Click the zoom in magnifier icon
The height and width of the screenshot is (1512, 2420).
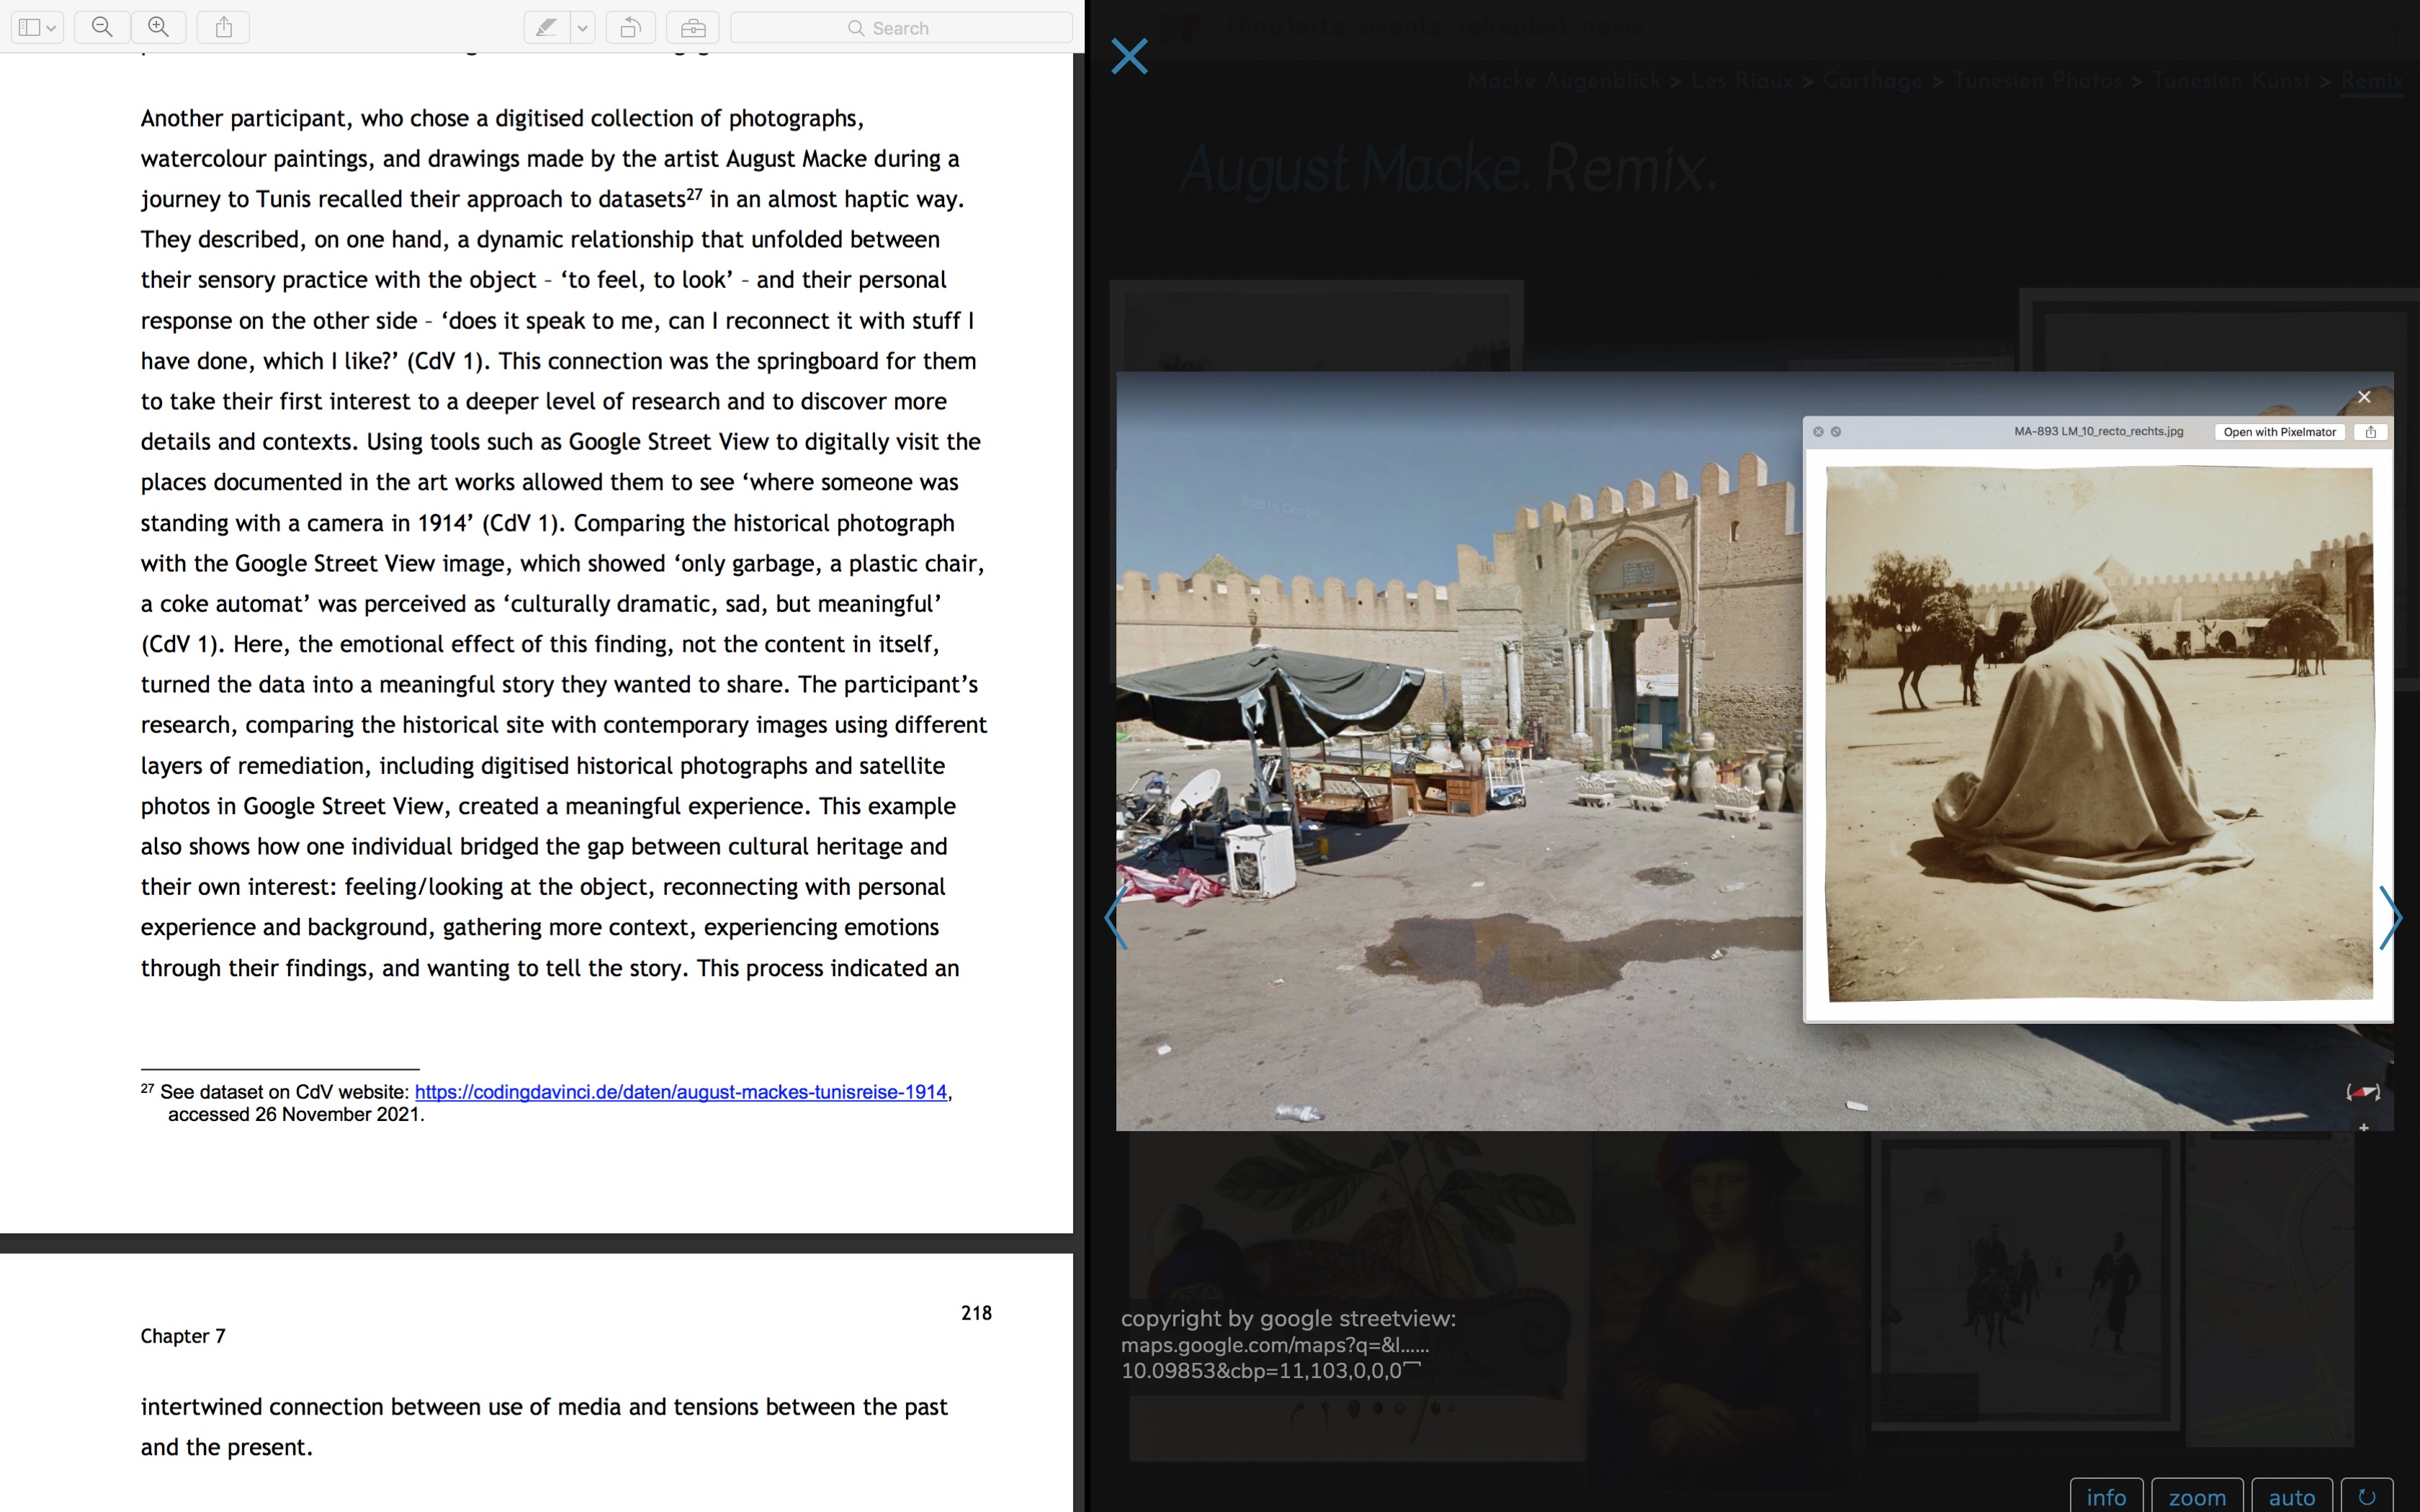(x=158, y=27)
